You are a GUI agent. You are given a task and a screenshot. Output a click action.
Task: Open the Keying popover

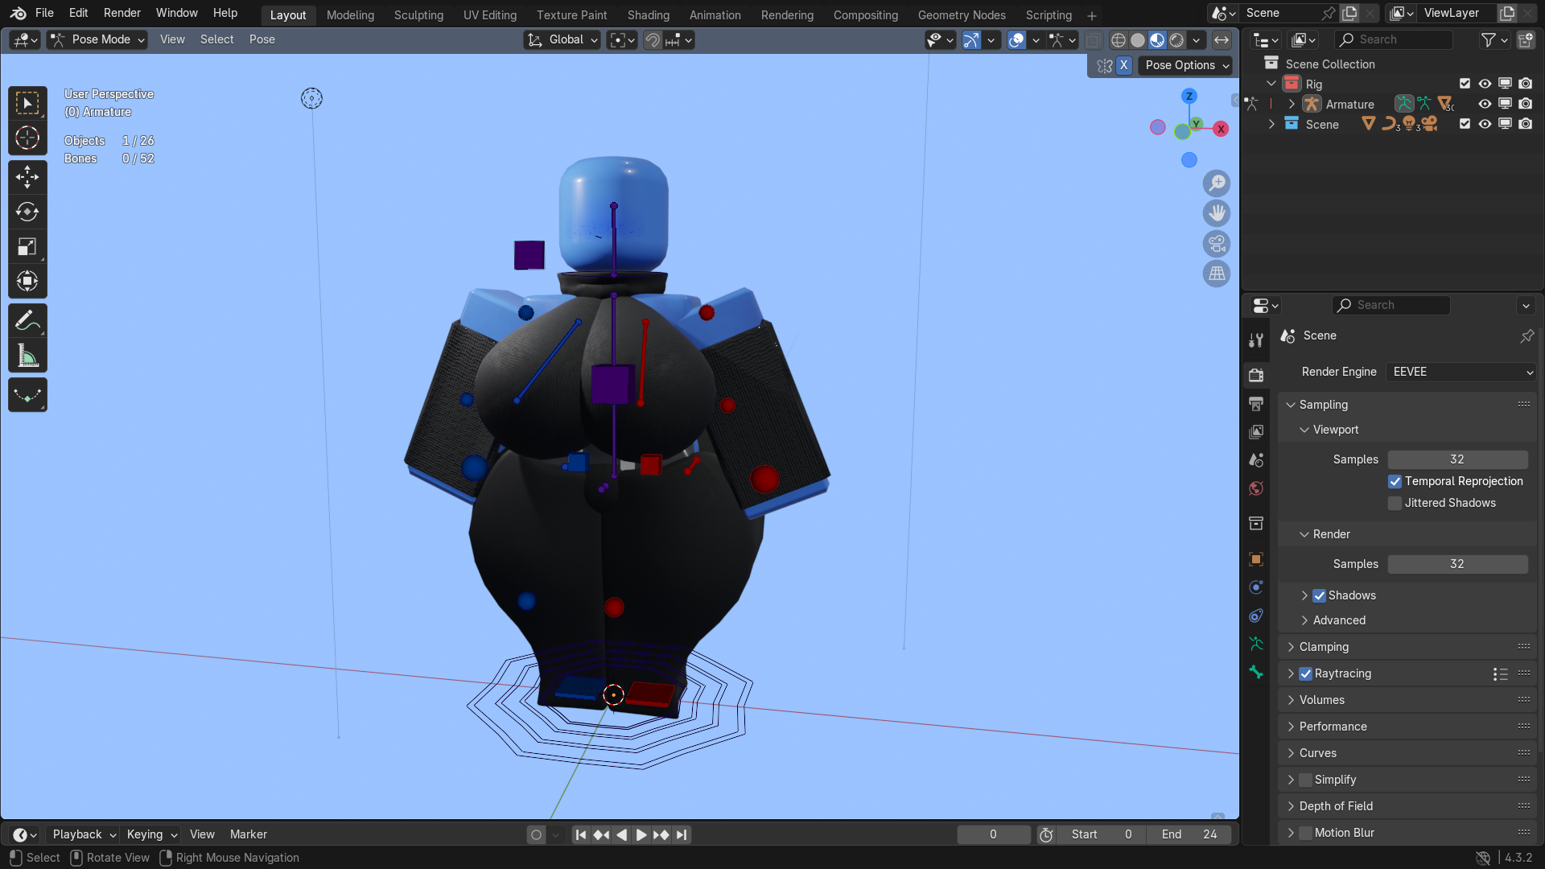(x=151, y=834)
